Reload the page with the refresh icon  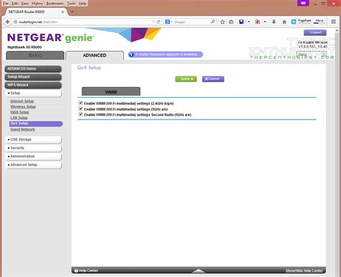click(x=158, y=22)
